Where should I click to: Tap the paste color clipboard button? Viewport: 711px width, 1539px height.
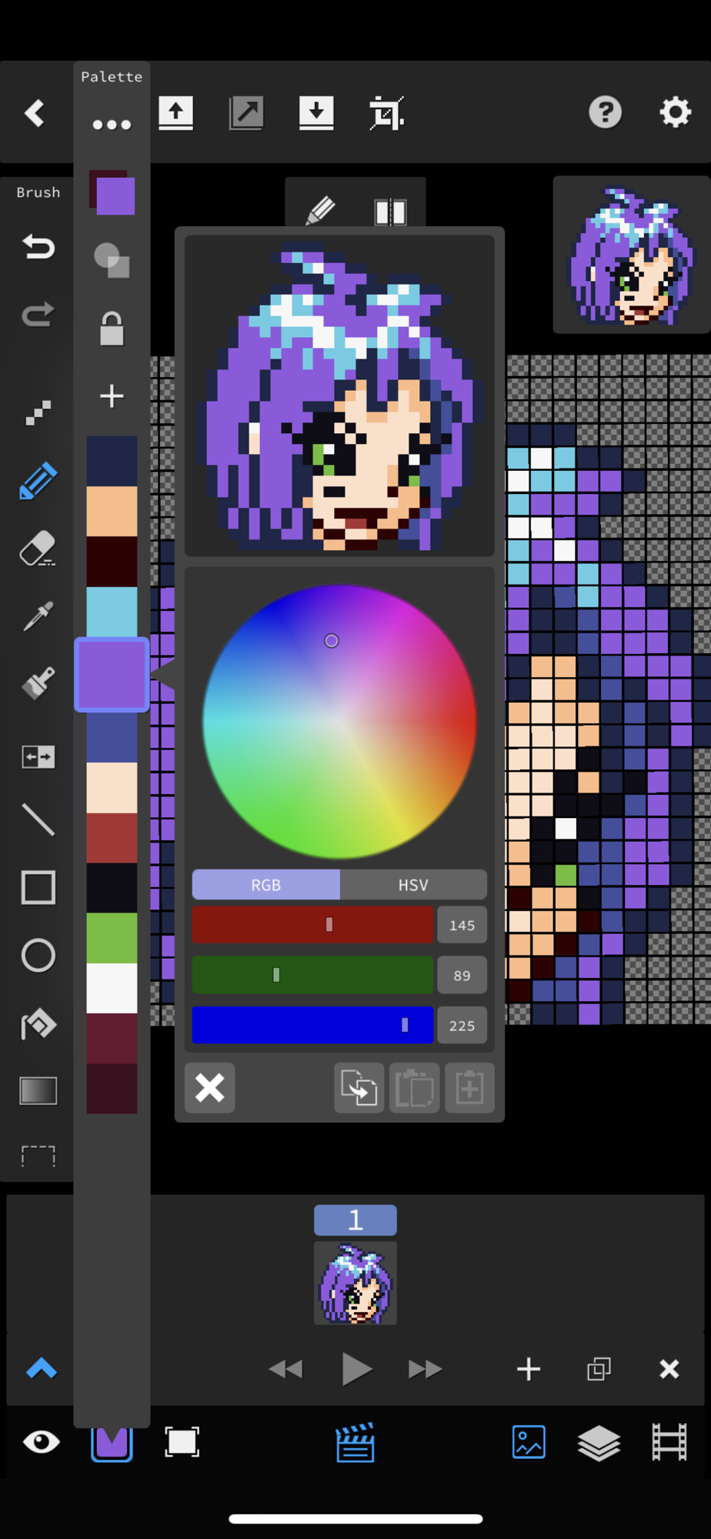pos(415,1088)
